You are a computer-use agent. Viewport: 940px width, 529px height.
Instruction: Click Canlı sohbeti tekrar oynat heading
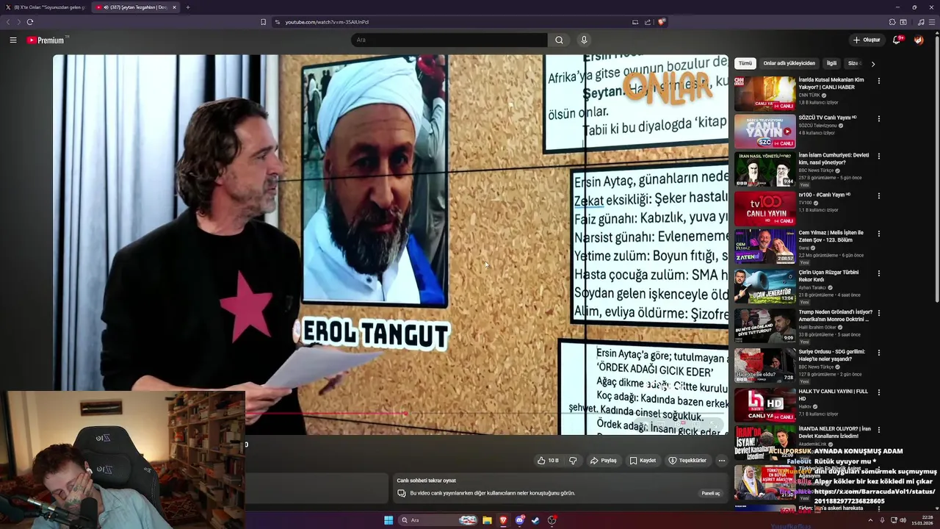[427, 481]
